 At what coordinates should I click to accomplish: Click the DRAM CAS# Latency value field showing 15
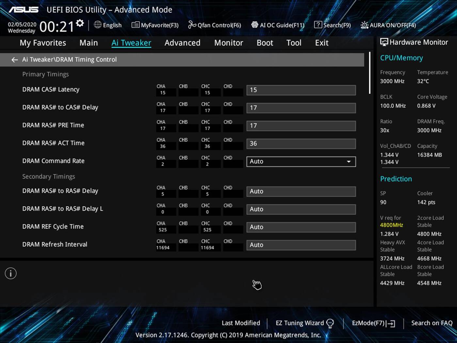(x=300, y=90)
